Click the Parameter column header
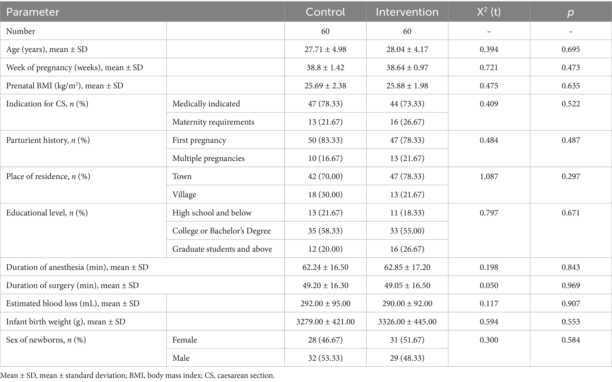612x382 pixels. [33, 12]
